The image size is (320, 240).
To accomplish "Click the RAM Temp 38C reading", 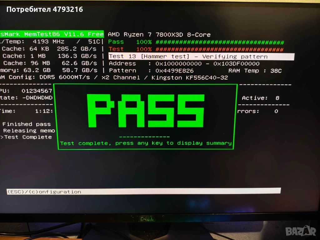I will pyautogui.click(x=255, y=71).
